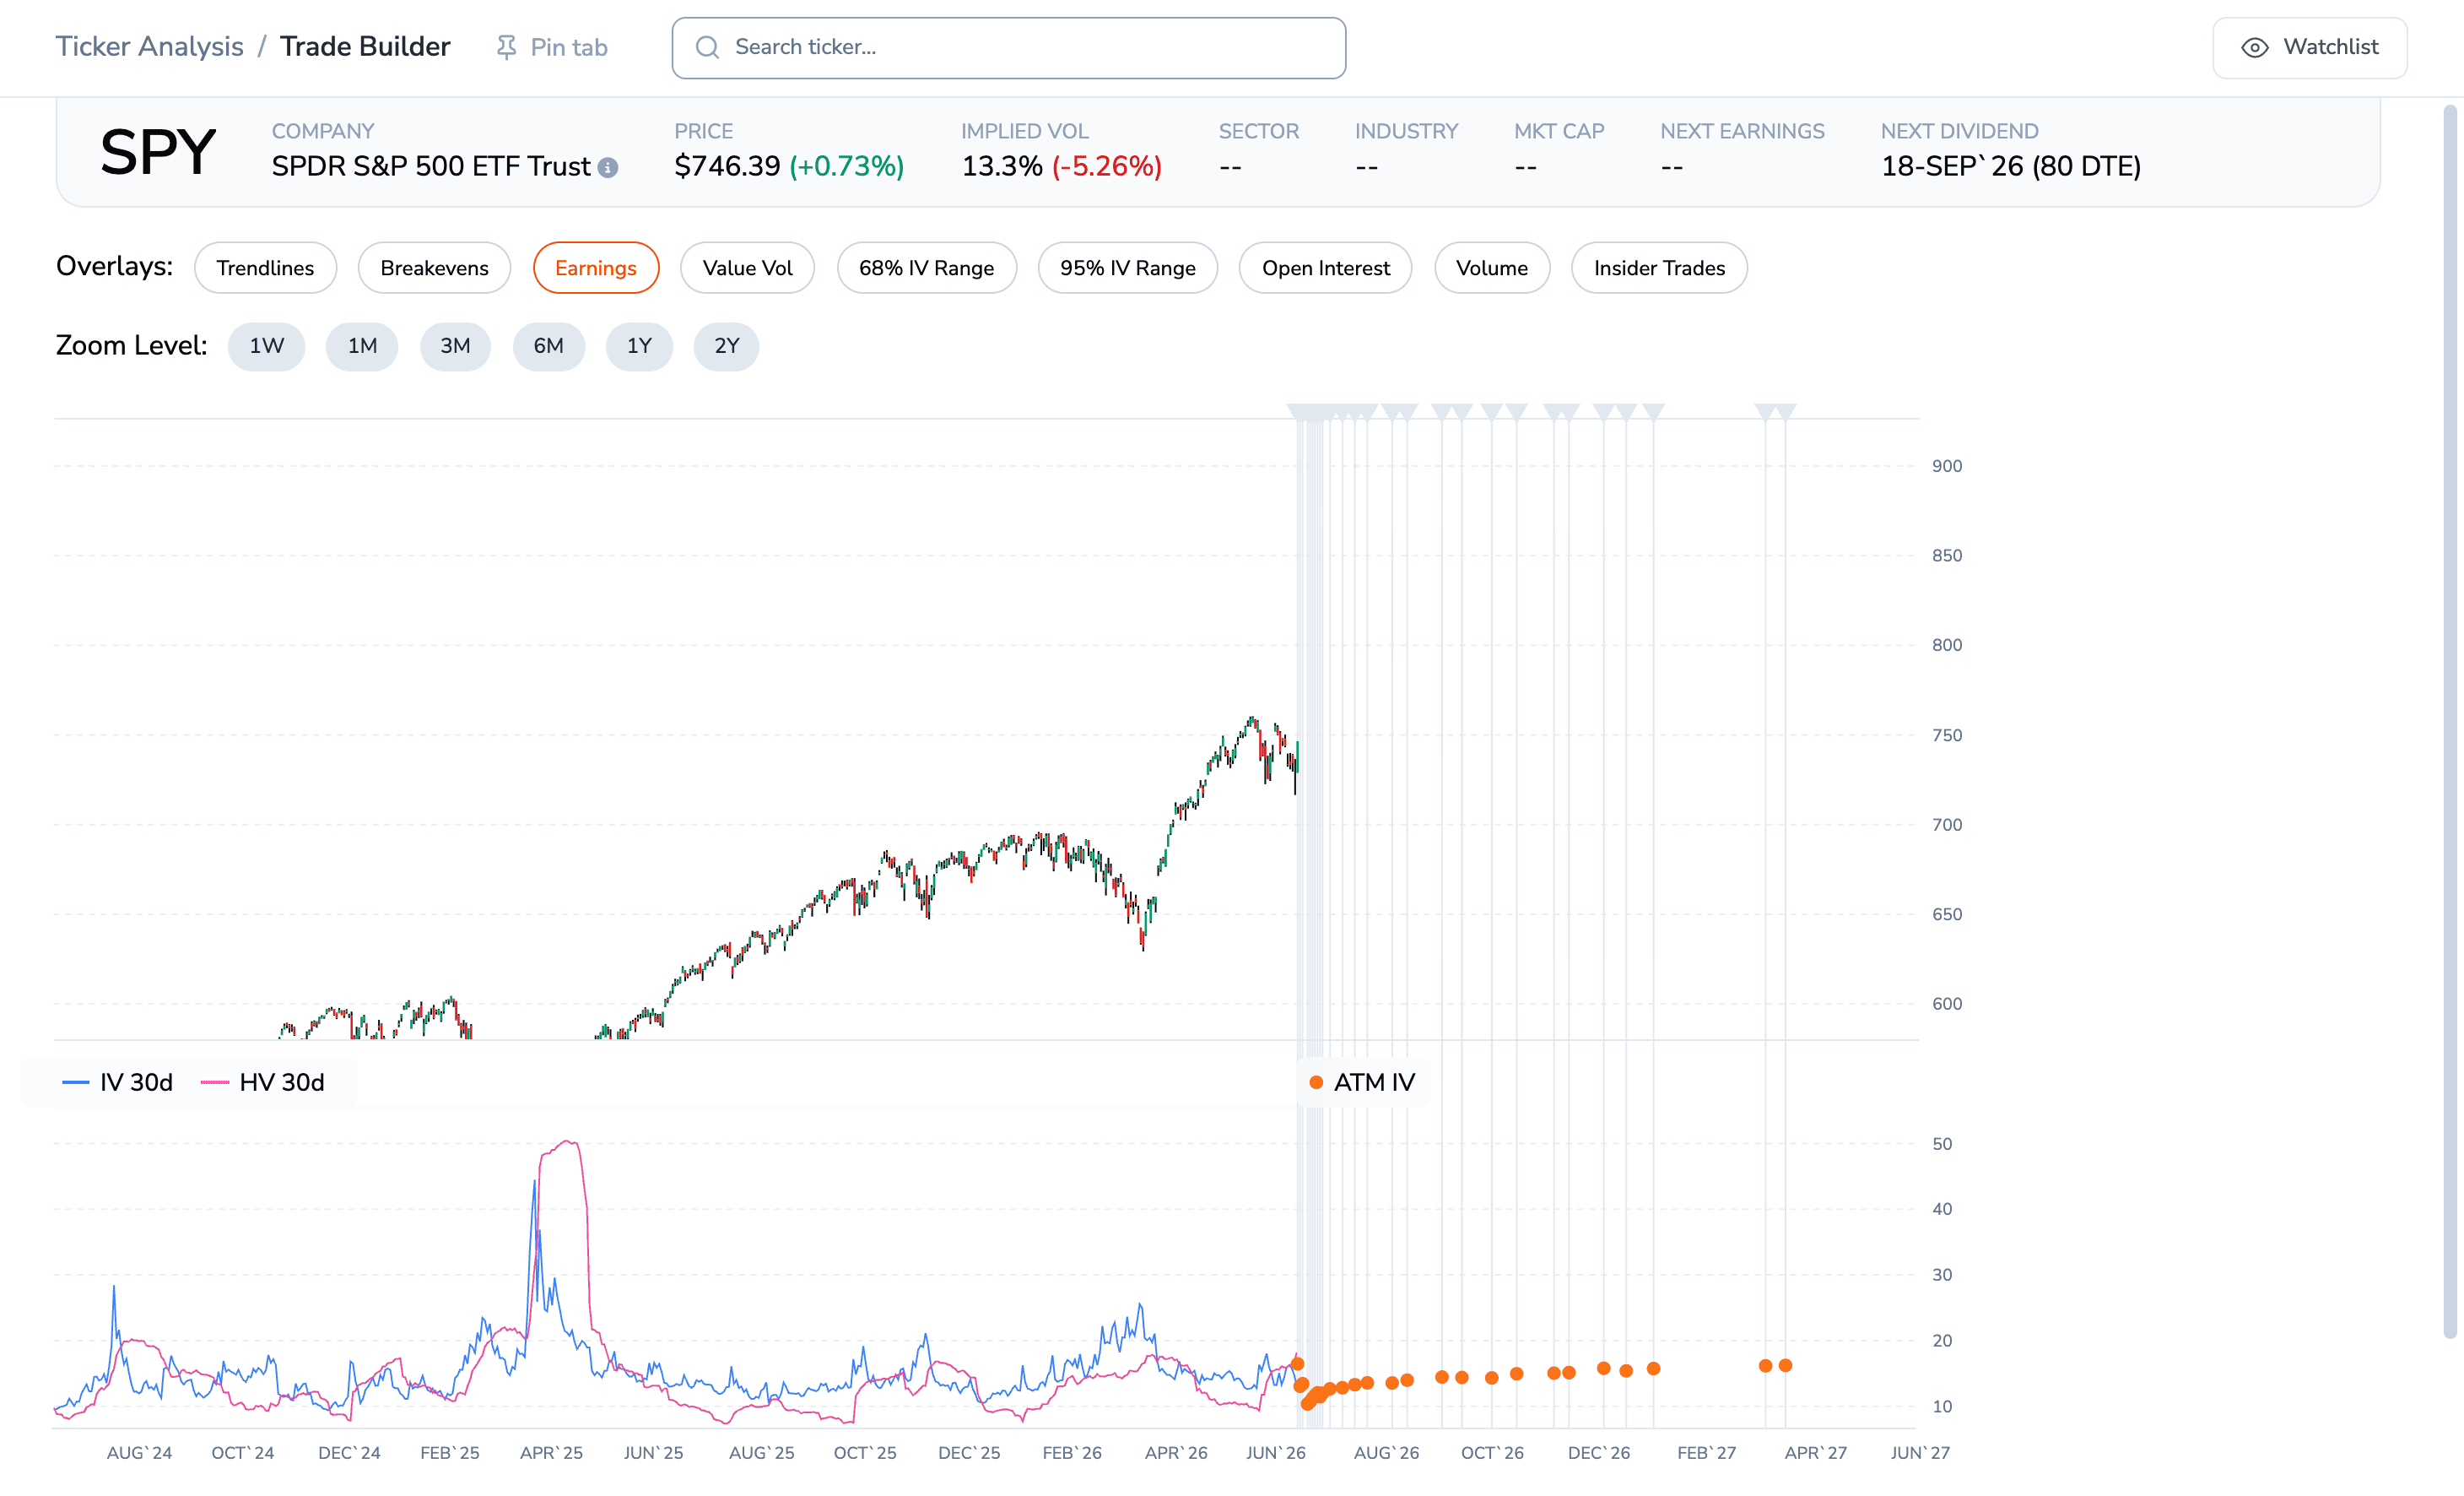Show the Insider Trades overlay
Screen dimensions: 2464x1496
1659,268
